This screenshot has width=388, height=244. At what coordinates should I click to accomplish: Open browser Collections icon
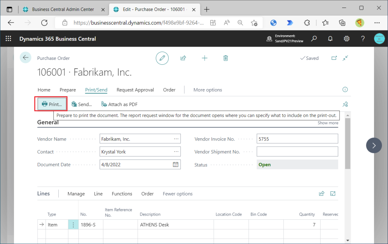342,23
